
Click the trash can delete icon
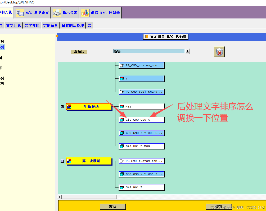point(219,52)
